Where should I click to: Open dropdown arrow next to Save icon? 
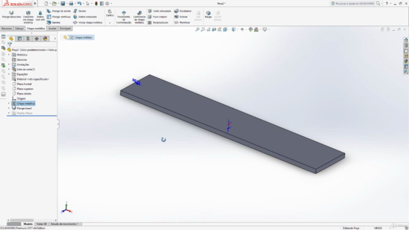[66, 3]
